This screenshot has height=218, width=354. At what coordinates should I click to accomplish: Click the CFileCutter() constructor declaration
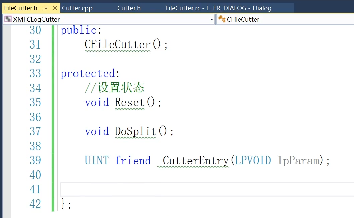[126, 44]
